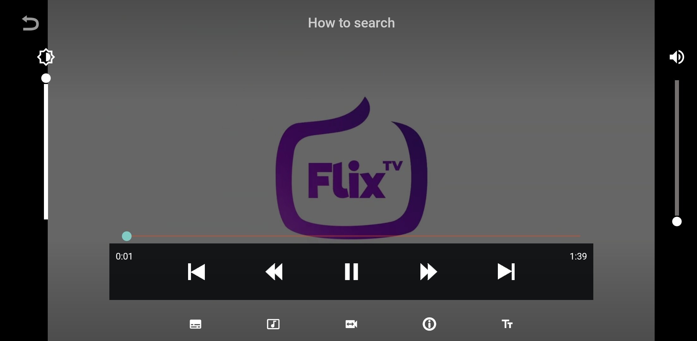
Task: View video info overlay
Action: pyautogui.click(x=429, y=324)
